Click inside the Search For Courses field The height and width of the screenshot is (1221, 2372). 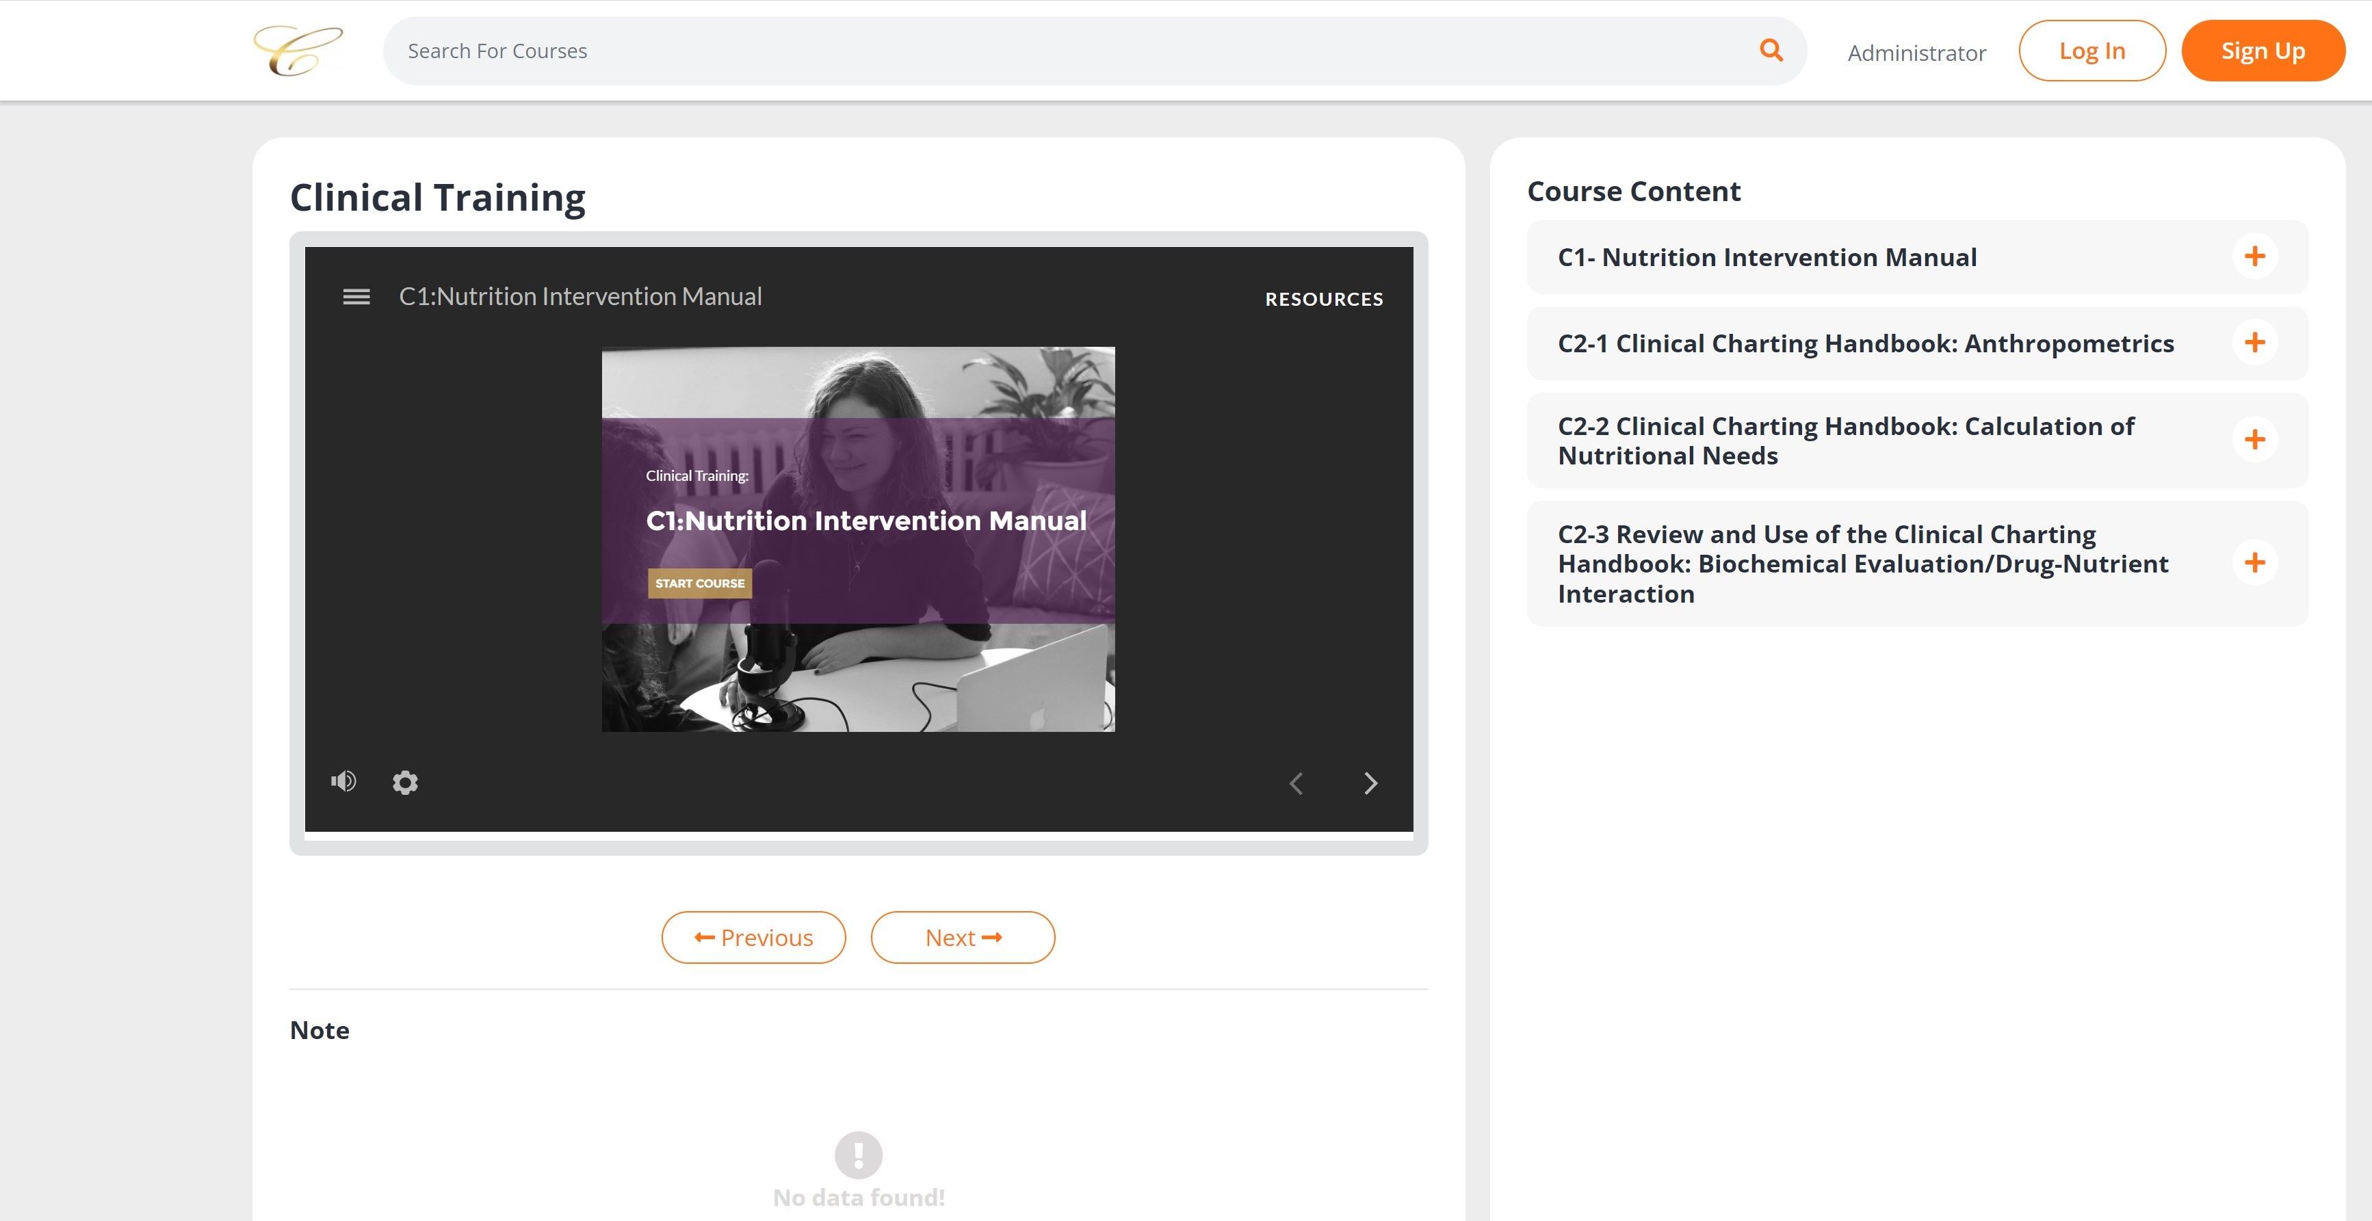pyautogui.click(x=829, y=50)
